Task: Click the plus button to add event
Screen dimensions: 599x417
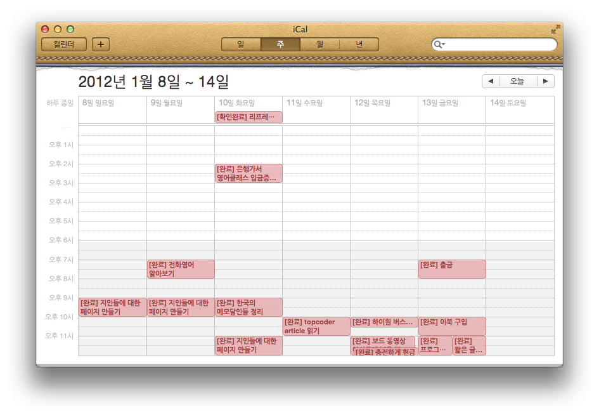Action: [x=101, y=44]
